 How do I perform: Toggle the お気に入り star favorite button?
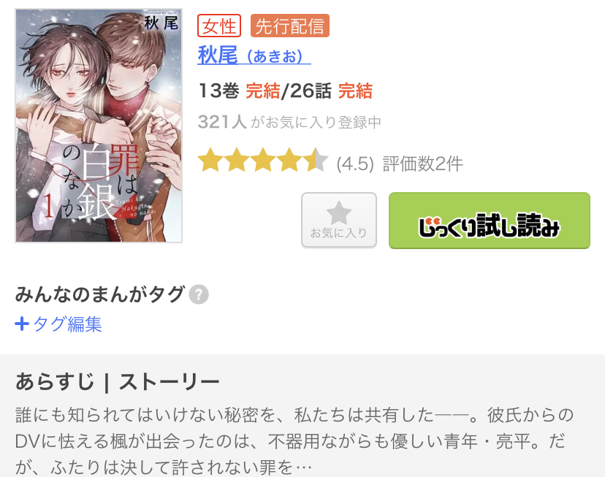pos(339,220)
